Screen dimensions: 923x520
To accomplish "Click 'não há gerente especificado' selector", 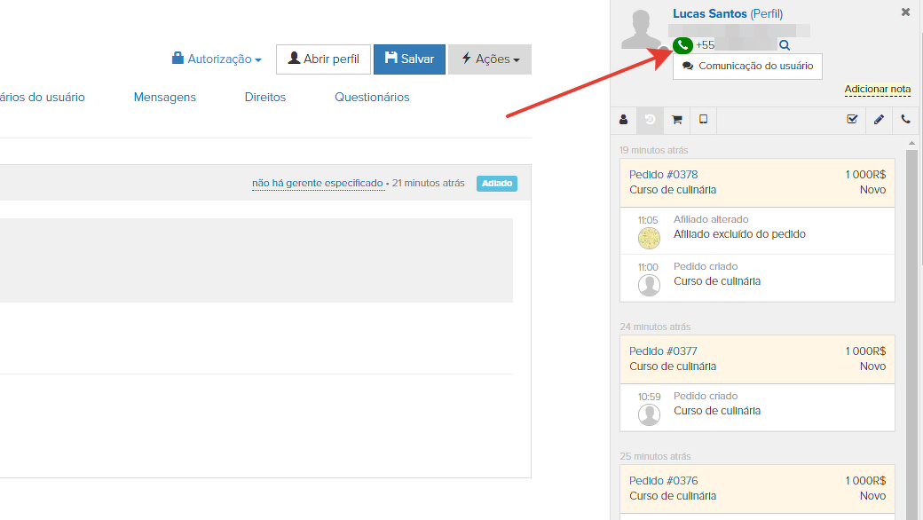I will tap(317, 184).
